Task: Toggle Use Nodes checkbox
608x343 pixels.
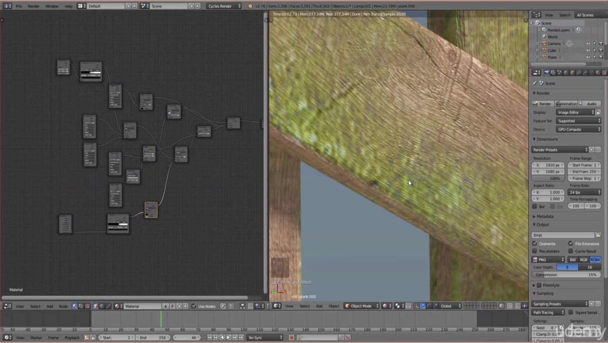Action: click(x=194, y=306)
